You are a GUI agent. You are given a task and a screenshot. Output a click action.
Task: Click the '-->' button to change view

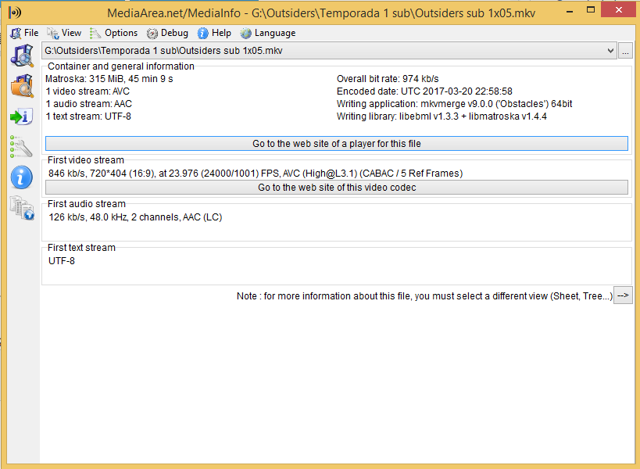(623, 295)
